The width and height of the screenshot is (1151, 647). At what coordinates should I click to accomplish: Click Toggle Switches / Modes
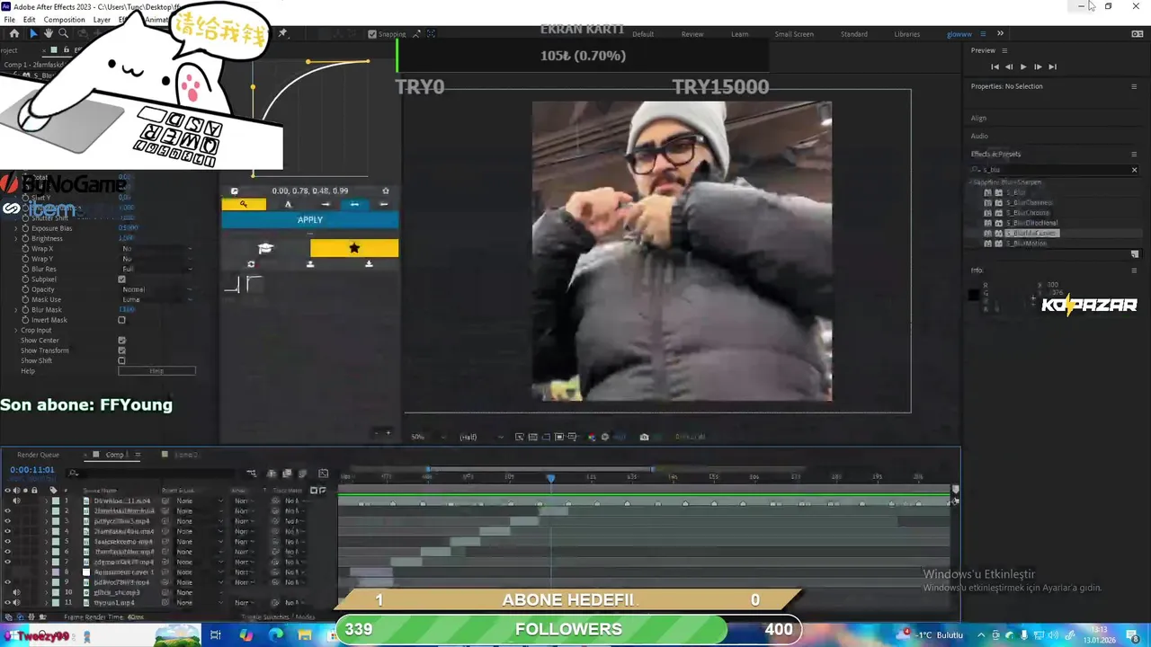click(x=278, y=617)
